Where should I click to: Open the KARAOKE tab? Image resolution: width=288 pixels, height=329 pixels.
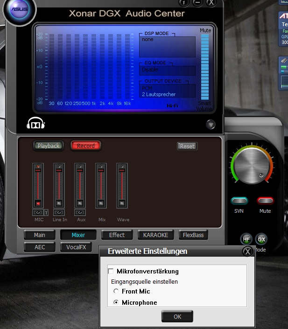(156, 235)
